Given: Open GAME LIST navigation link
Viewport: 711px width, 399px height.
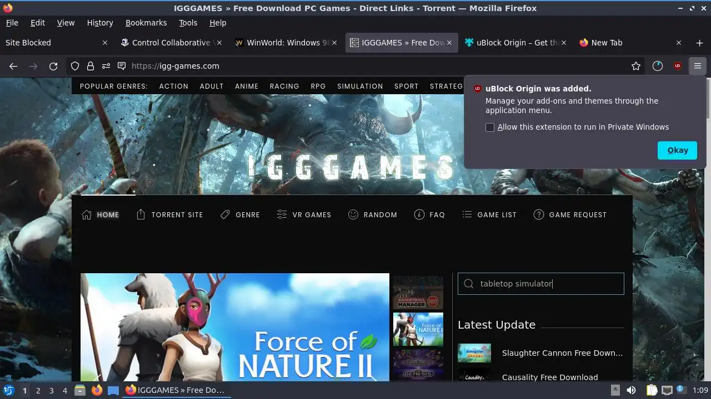Looking at the screenshot, I should point(489,215).
